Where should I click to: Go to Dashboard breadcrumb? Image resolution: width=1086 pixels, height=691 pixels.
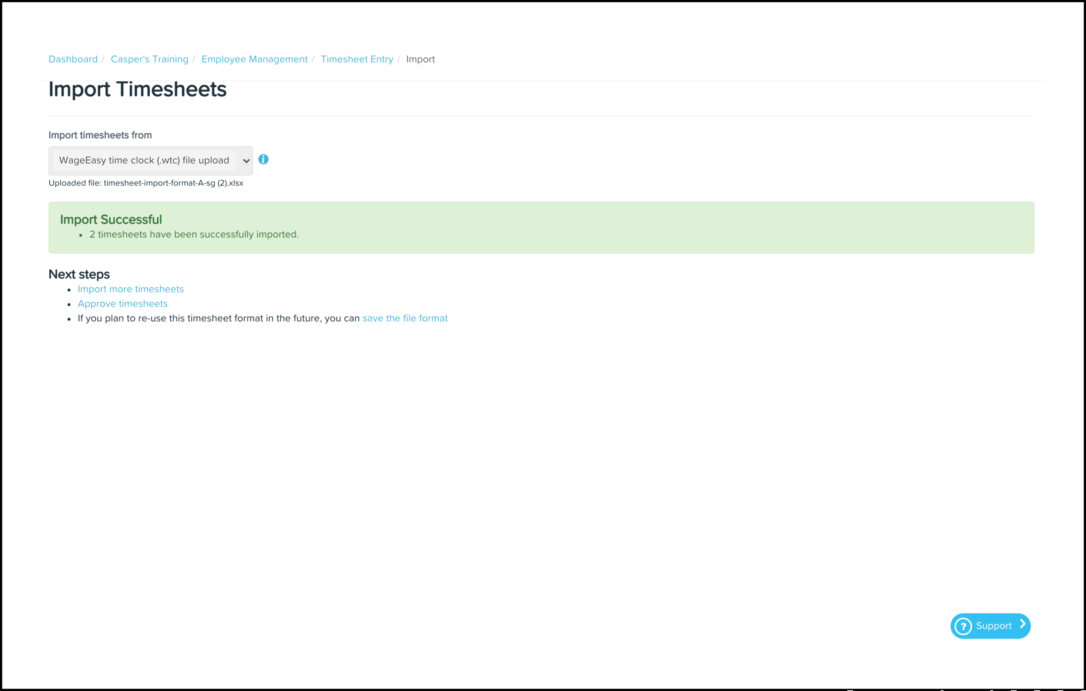click(73, 59)
